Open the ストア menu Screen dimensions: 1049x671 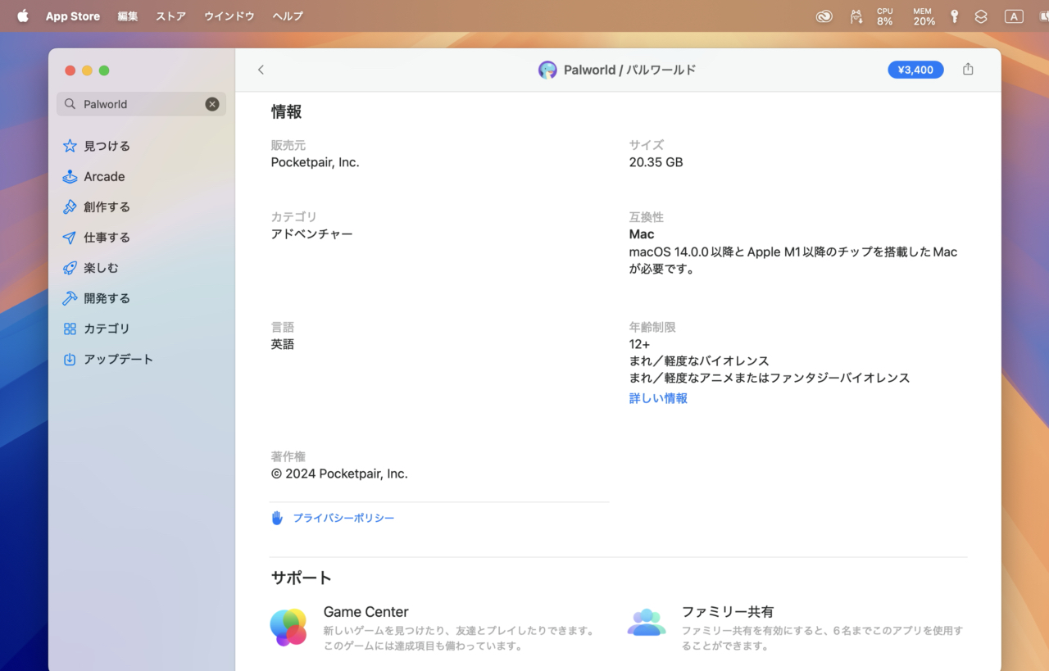171,16
